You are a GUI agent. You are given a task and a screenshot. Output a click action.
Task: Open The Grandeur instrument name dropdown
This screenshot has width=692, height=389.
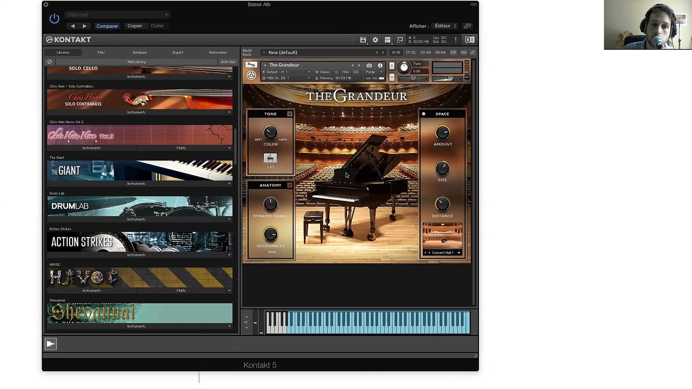[x=305, y=65]
